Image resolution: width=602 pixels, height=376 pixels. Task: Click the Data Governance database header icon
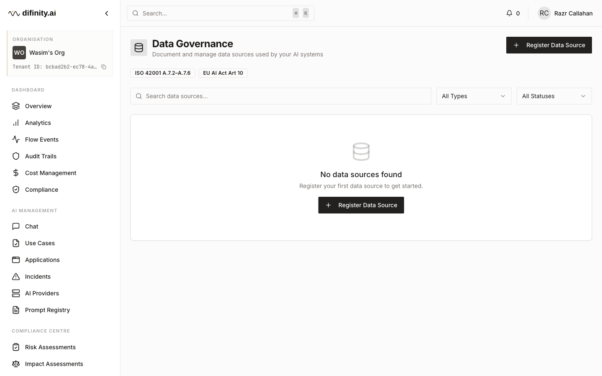coord(139,48)
